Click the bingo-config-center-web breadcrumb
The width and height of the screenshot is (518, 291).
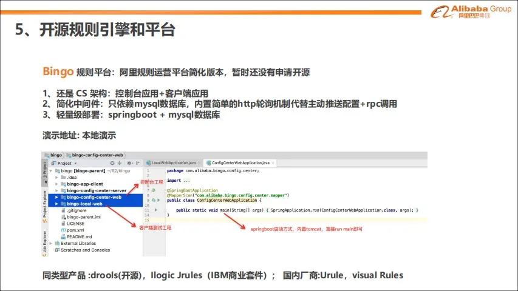click(x=95, y=155)
